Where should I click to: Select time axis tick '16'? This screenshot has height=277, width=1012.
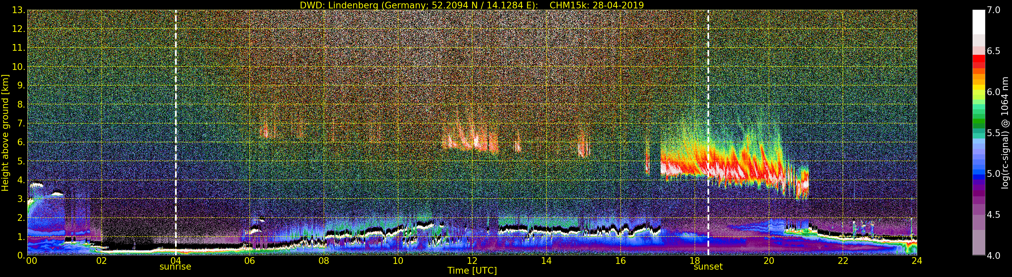(x=620, y=261)
